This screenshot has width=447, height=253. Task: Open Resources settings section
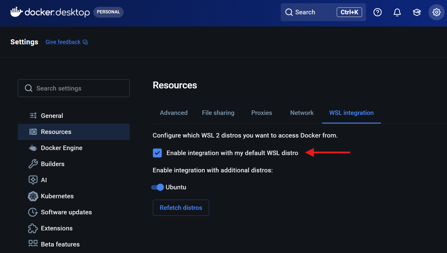point(74,132)
